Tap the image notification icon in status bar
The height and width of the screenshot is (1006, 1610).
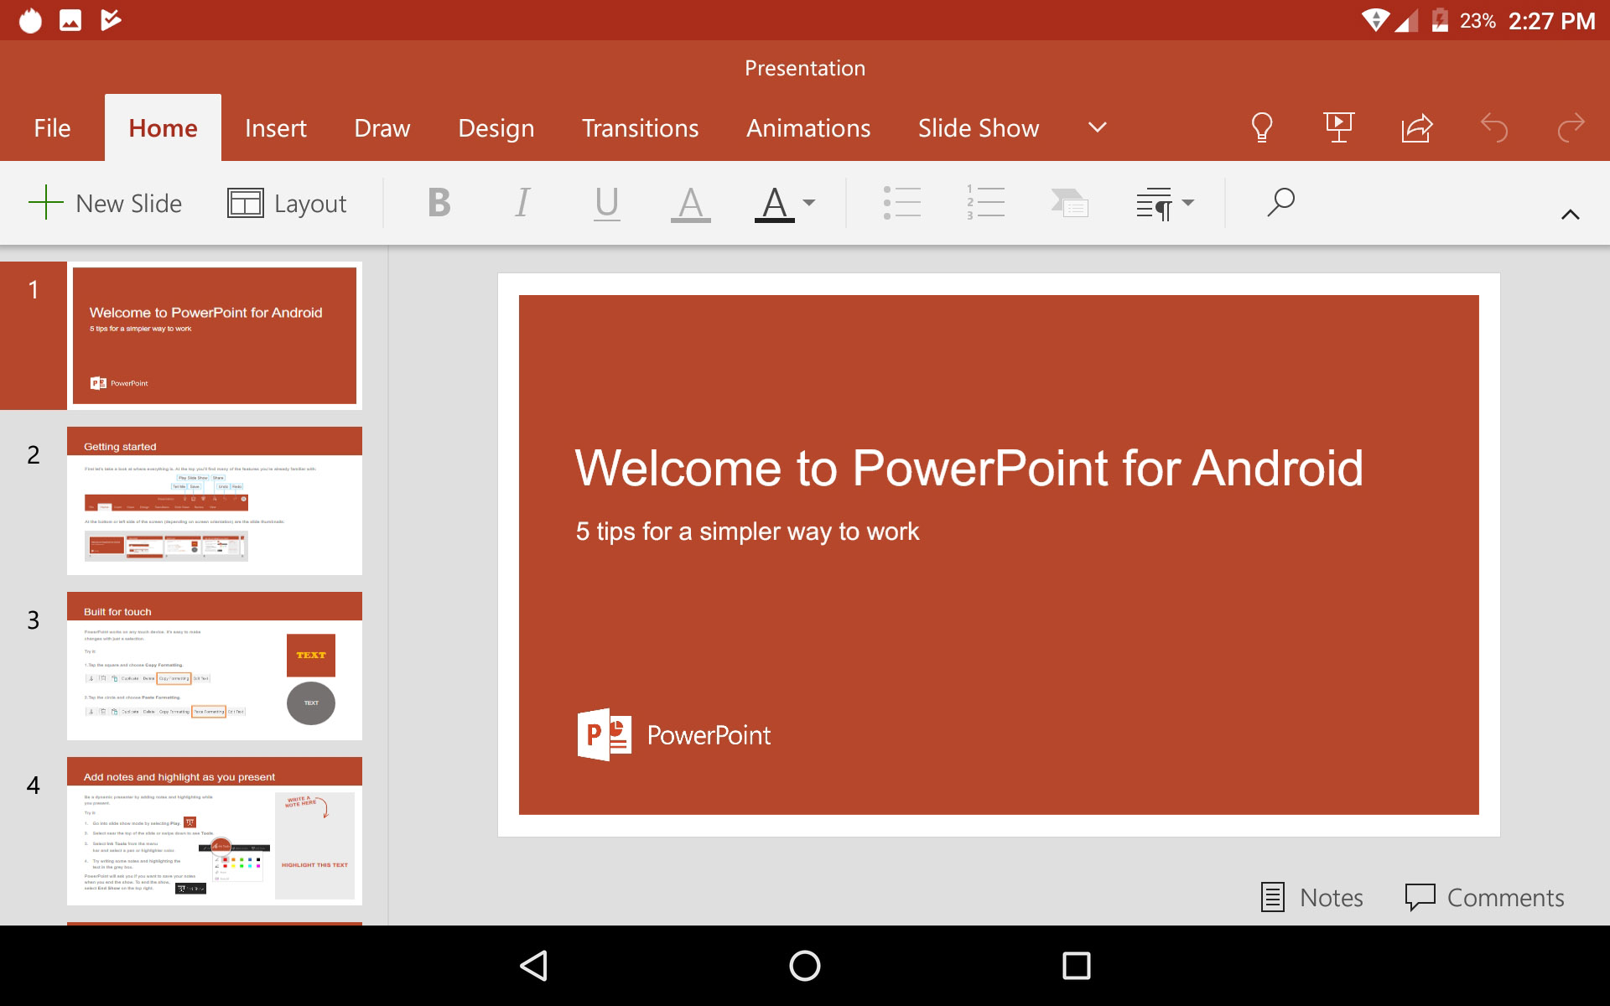(70, 20)
